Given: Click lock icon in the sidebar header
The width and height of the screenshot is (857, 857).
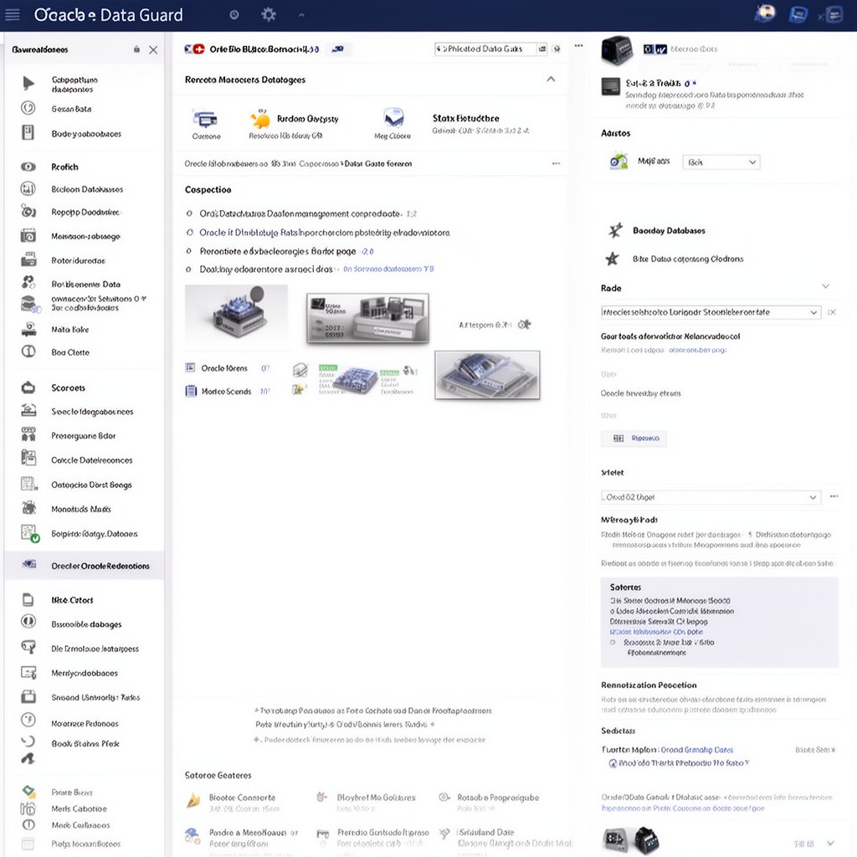Looking at the screenshot, I should (x=136, y=49).
